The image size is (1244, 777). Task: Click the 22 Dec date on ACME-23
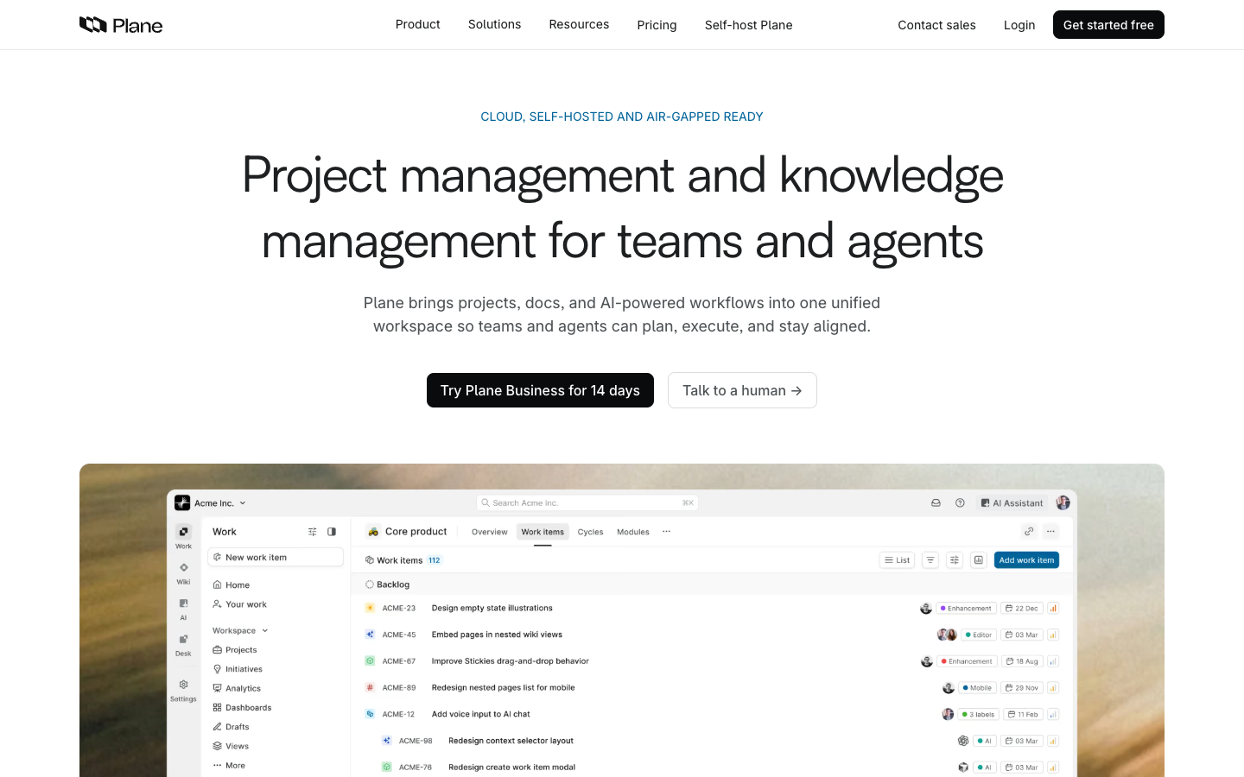pyautogui.click(x=1022, y=608)
